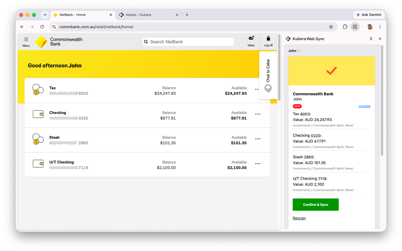402x251 pixels.
Task: Click the orange checkmark in Kubera banner
Action: click(331, 71)
